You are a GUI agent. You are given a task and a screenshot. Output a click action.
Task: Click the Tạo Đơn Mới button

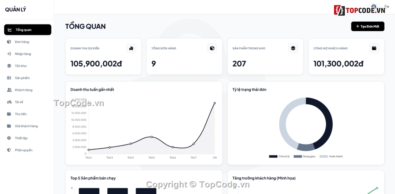tap(368, 27)
